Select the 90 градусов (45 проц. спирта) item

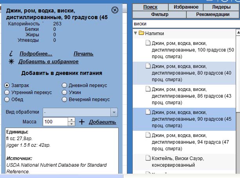[x=184, y=119]
